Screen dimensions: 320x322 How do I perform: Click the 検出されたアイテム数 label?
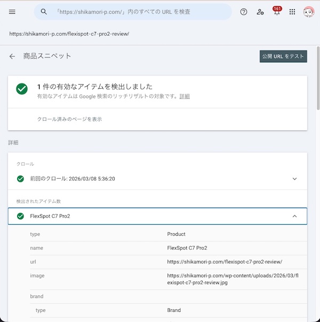(x=38, y=201)
